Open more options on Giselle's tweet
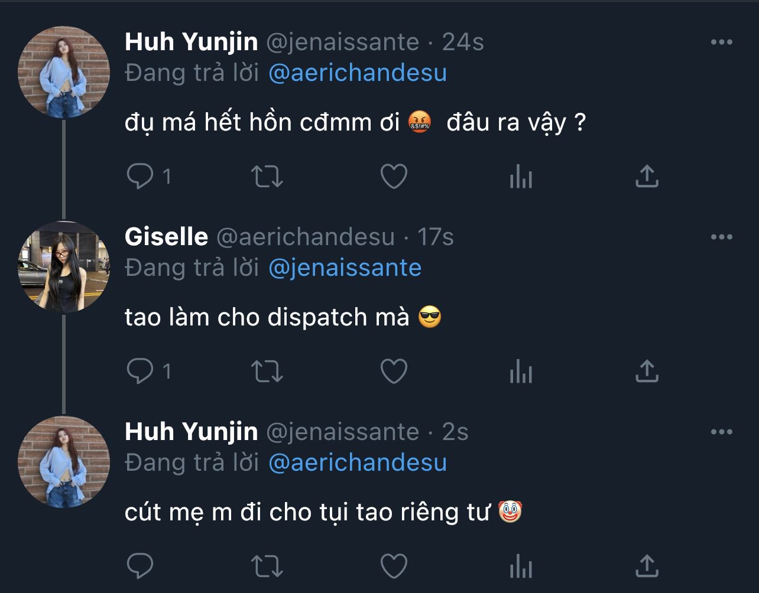Screen dimensions: 759x593 pyautogui.click(x=721, y=237)
